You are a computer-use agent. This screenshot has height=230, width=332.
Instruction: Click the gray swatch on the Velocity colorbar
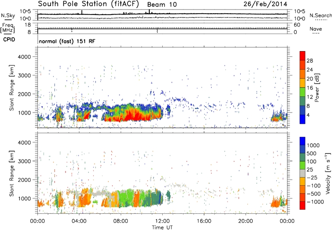[x=303, y=174]
